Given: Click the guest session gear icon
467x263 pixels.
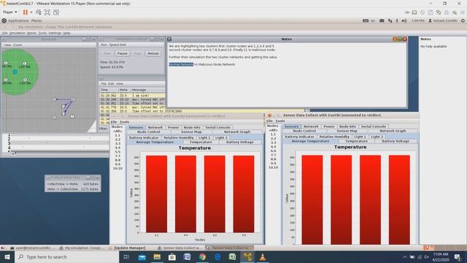Looking at the screenshot, I should [x=463, y=20].
